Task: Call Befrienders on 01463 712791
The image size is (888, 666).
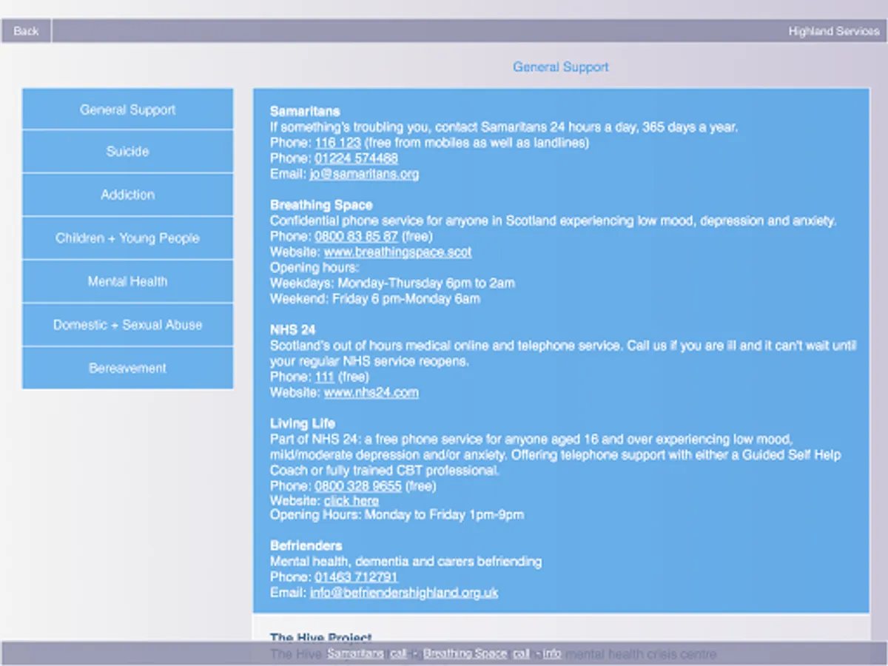Action: coord(356,577)
